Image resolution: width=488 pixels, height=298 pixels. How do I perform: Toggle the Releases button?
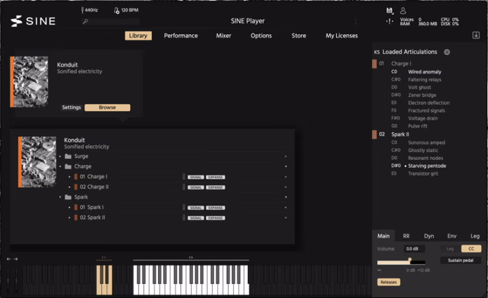389,282
